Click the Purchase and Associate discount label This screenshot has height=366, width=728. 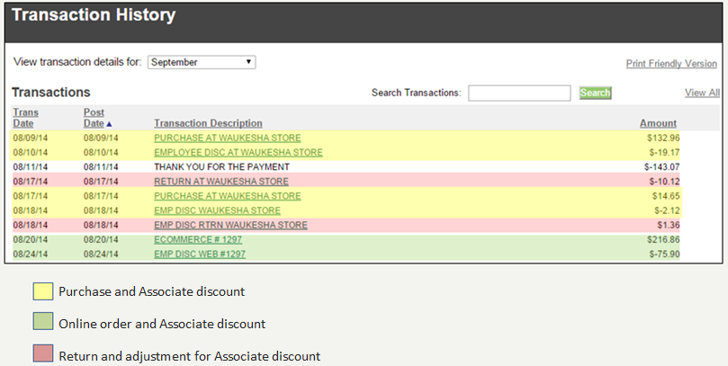coord(151,291)
